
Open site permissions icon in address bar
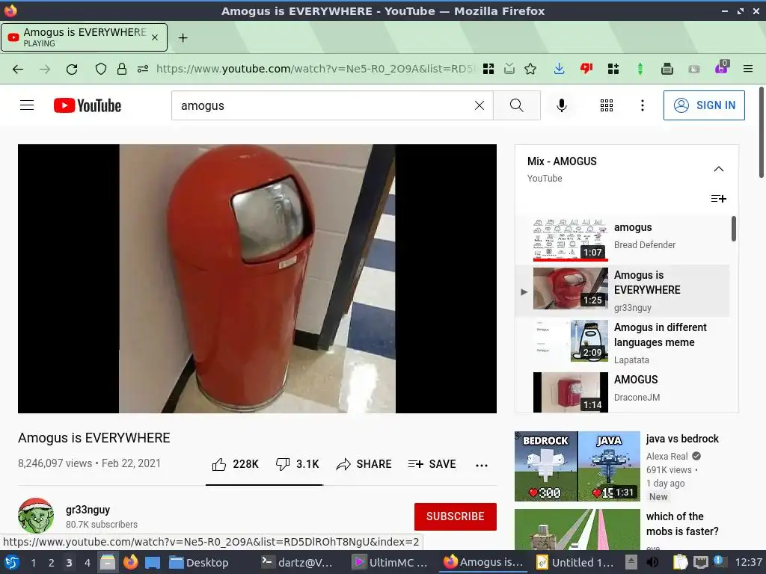143,69
